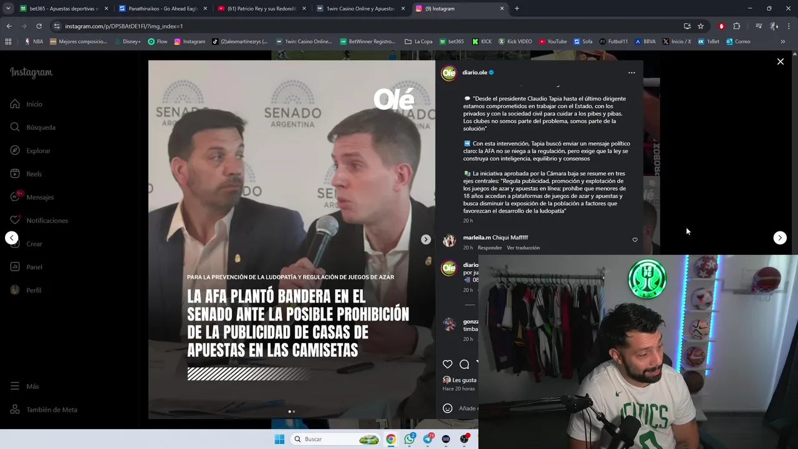Open marleila.m commenter profile
The height and width of the screenshot is (449, 798).
point(477,238)
